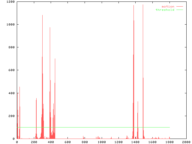Select the motion spike topping out near 700
Image resolution: width=192 pixels, height=144 pixels.
pos(55,59)
